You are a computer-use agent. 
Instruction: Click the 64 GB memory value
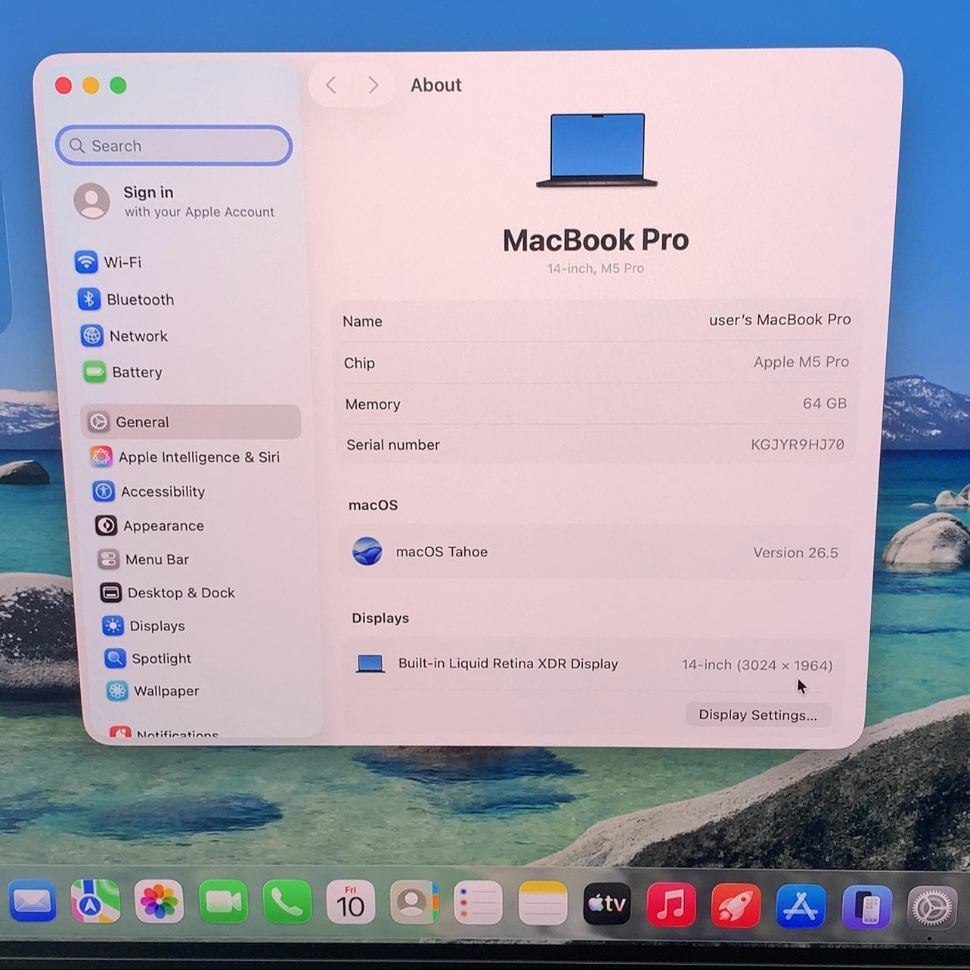(824, 404)
